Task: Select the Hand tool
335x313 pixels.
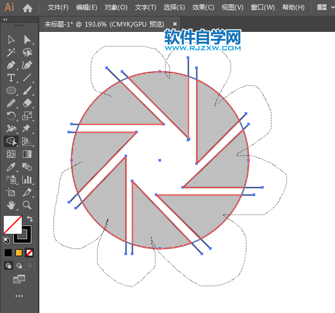Action: pos(11,205)
